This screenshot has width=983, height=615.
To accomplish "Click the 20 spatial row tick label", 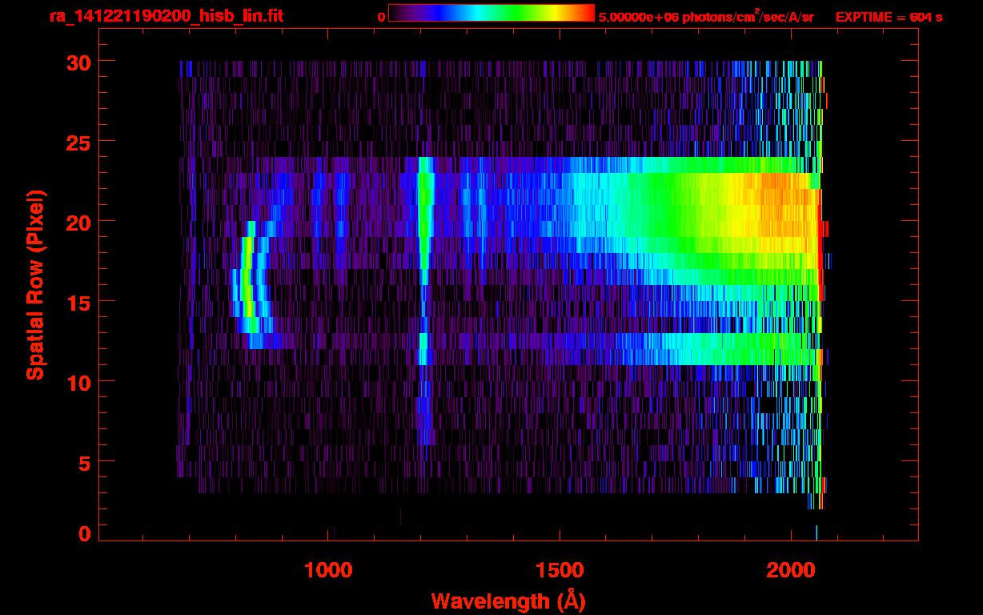I will [x=77, y=222].
